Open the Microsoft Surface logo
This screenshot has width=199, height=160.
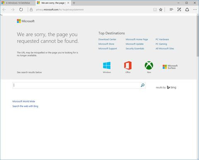tap(170, 67)
